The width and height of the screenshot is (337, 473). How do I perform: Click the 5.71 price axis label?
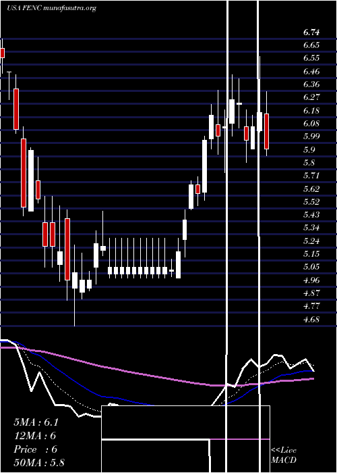[x=311, y=176]
